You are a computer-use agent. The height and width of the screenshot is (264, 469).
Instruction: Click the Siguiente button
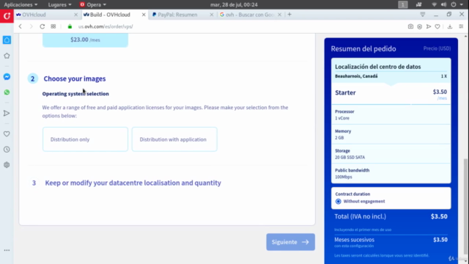pyautogui.click(x=290, y=242)
